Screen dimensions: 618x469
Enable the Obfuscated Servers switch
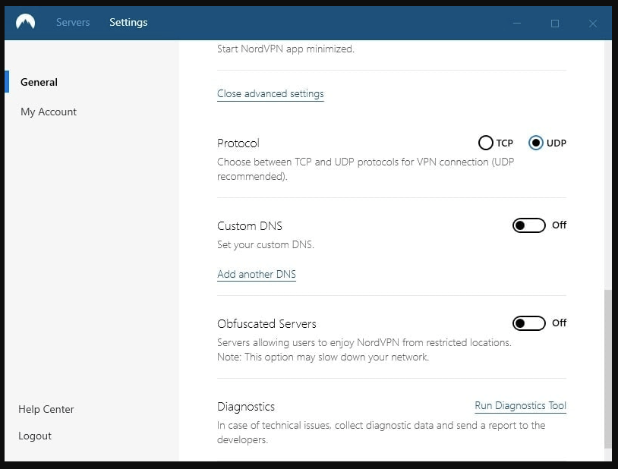[529, 323]
